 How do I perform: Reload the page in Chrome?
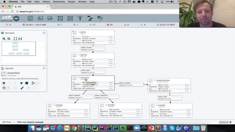point(12,11)
